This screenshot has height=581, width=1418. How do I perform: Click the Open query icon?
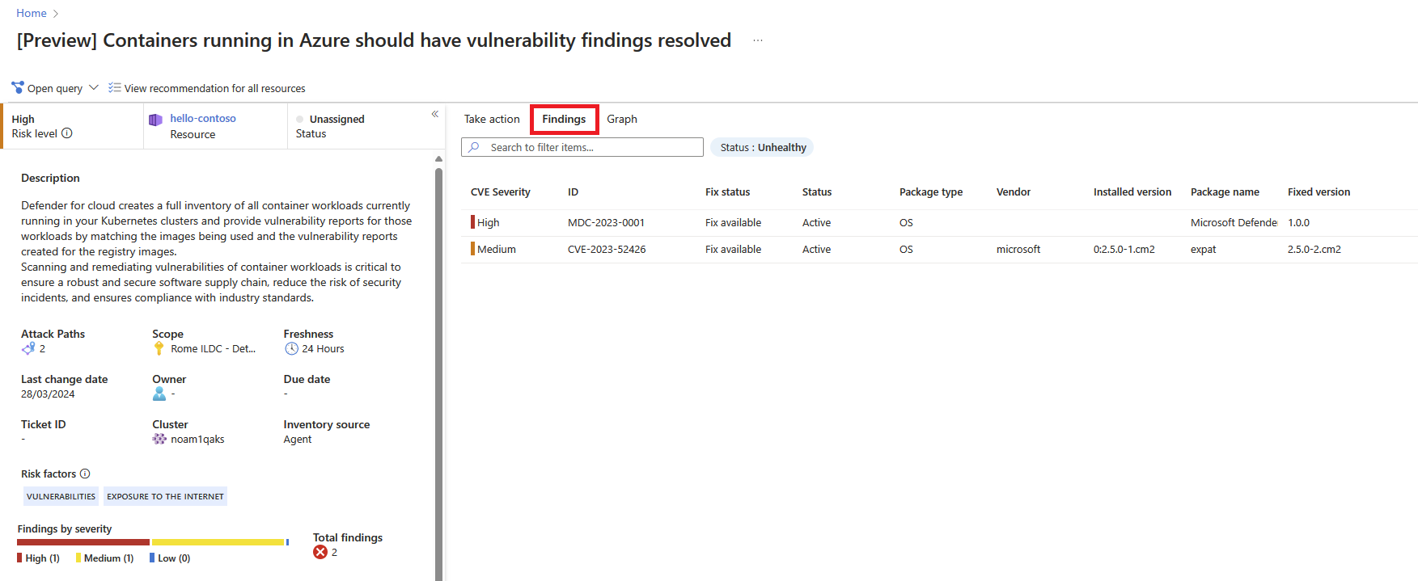point(18,87)
